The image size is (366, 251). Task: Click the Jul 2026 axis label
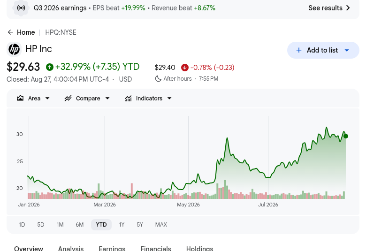pyautogui.click(x=268, y=205)
